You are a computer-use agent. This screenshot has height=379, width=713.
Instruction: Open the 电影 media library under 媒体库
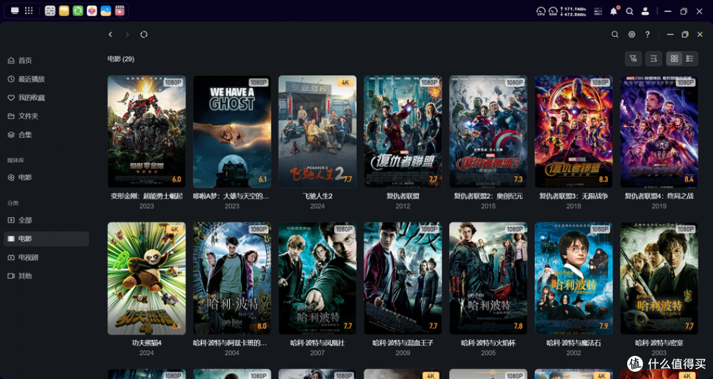click(46, 178)
